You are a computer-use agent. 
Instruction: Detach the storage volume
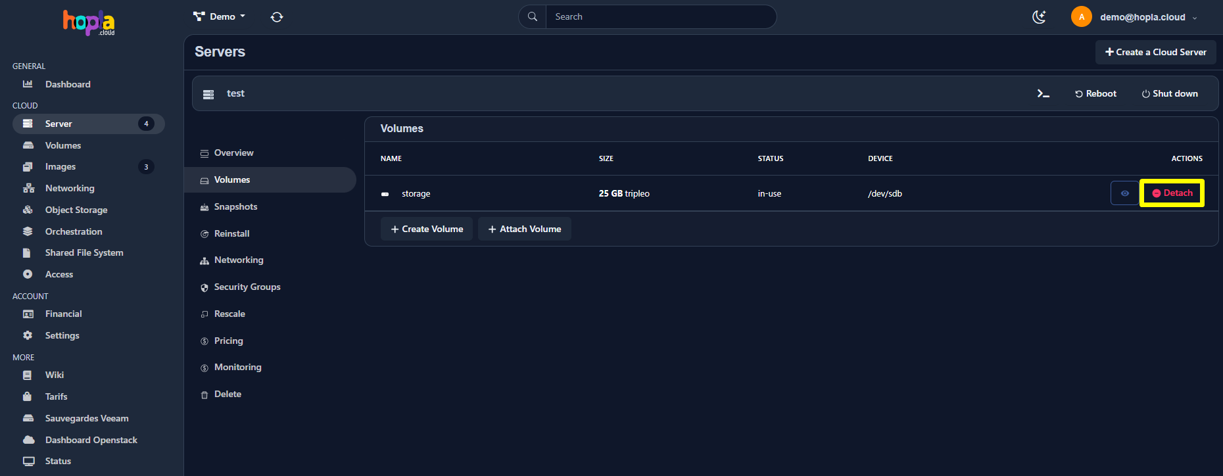coord(1172,193)
